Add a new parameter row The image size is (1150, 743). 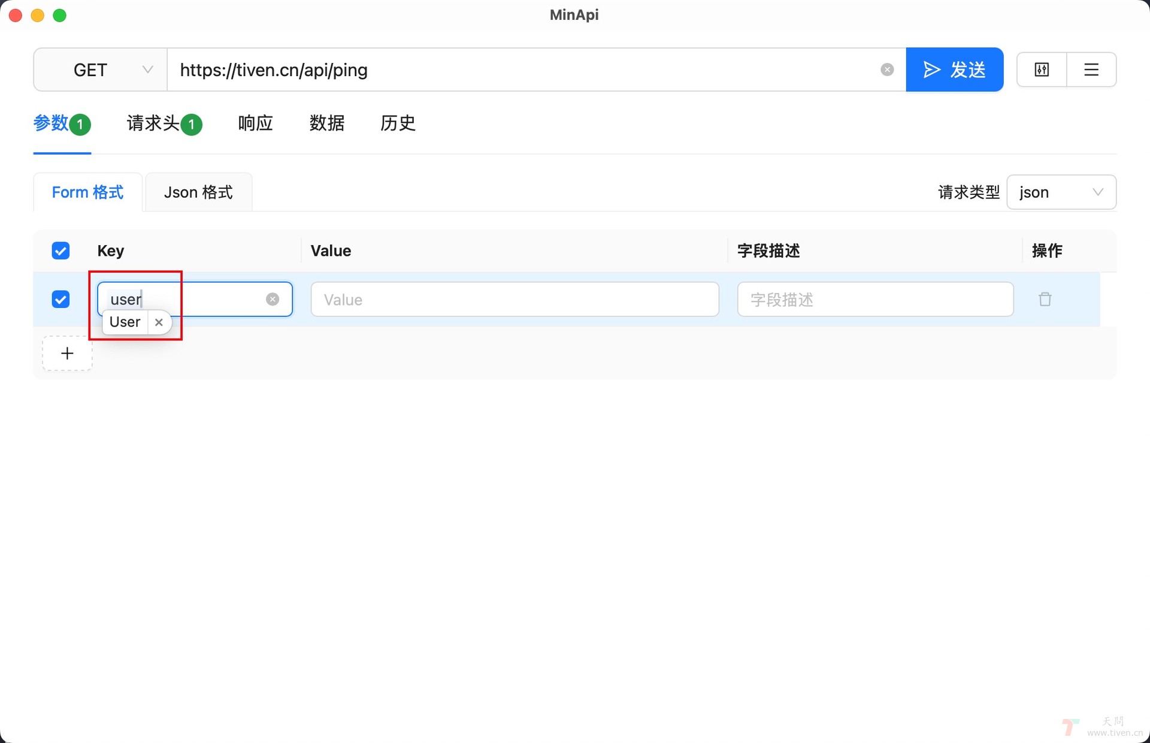pyautogui.click(x=67, y=354)
